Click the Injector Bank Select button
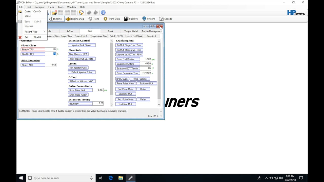Image resolution: width=324 pixels, height=182 pixels. click(x=82, y=45)
